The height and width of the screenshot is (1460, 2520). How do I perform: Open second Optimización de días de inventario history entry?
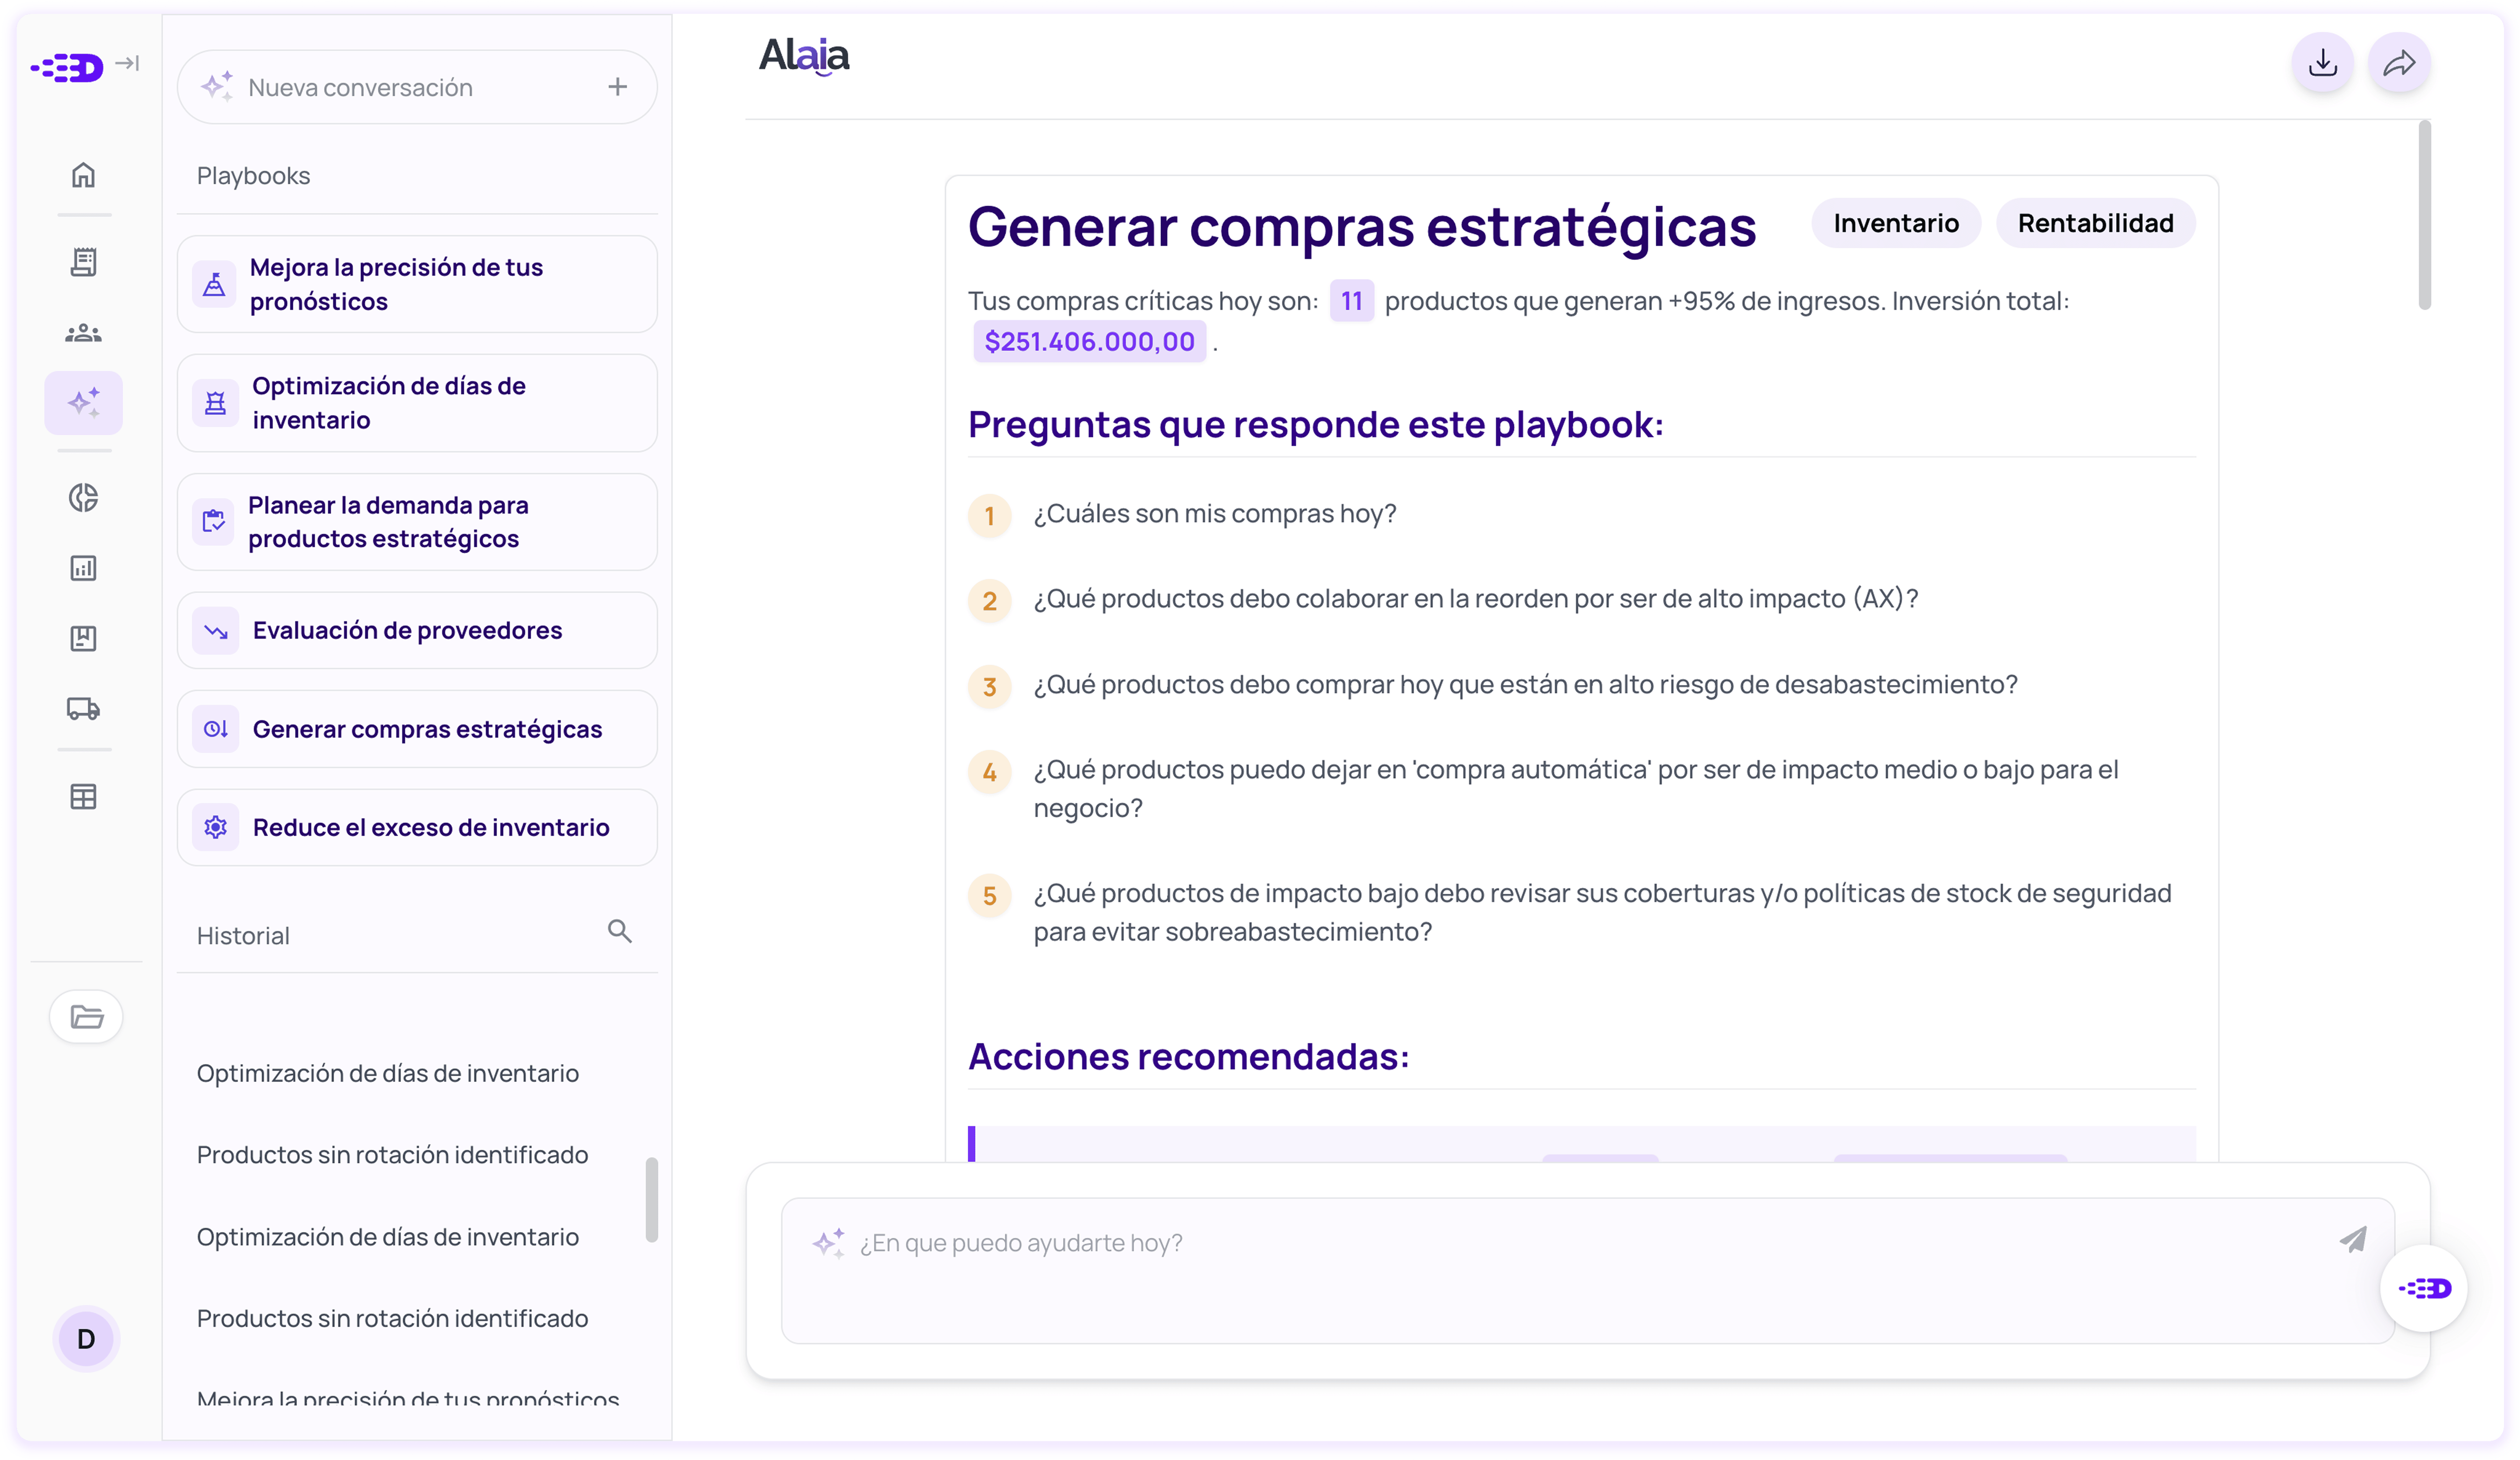pyautogui.click(x=388, y=1237)
